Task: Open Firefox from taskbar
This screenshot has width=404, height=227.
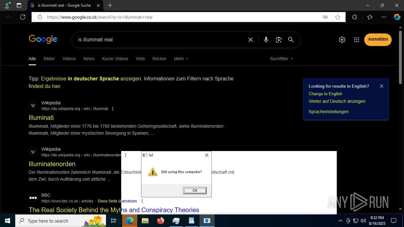Action: click(x=160, y=221)
